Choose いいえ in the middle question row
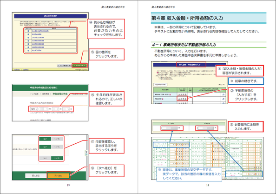Viewport: 276px width, 194px height. tap(57, 147)
